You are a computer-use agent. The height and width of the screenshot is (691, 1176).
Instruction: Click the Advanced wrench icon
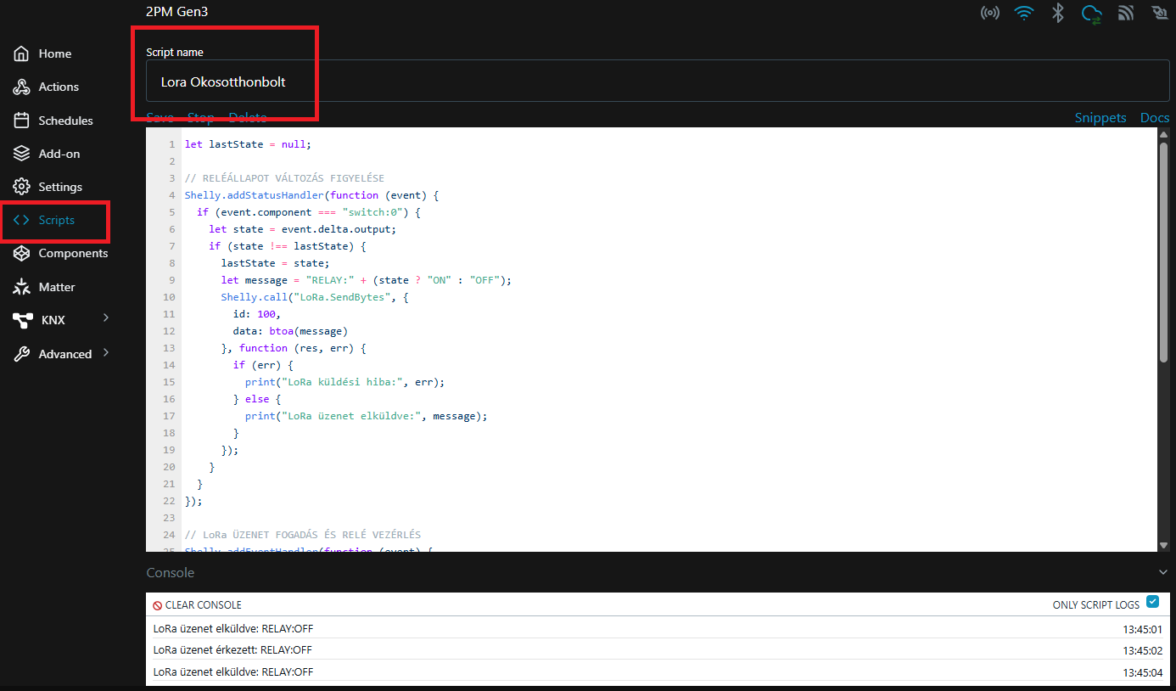click(x=22, y=354)
